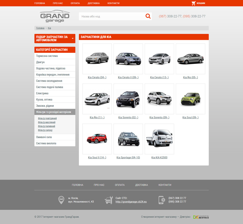This screenshot has height=224, width=243.
Task: Select the Електрика category
Action: [55, 93]
